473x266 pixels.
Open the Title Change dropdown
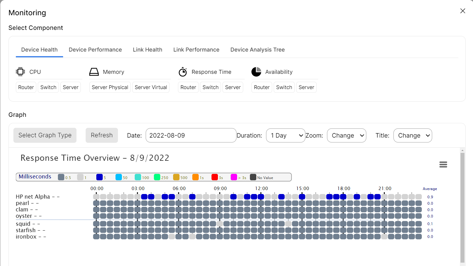[x=413, y=135]
